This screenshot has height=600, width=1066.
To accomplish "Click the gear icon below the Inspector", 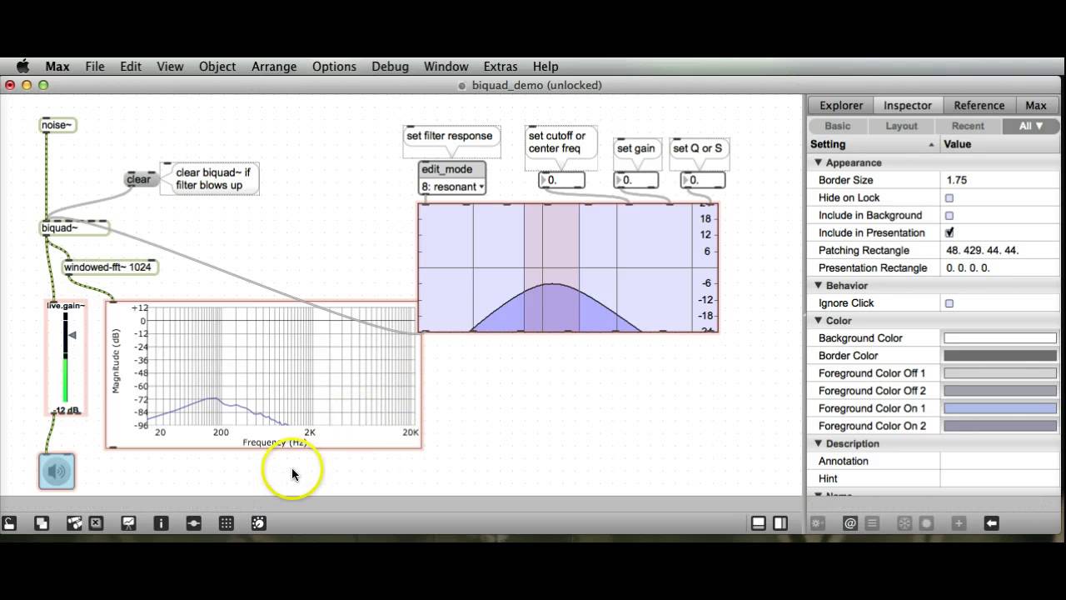I will (x=818, y=523).
